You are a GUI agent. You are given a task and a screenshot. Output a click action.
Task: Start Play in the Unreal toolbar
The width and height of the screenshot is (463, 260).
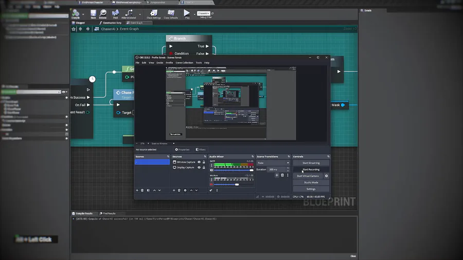[x=187, y=13]
